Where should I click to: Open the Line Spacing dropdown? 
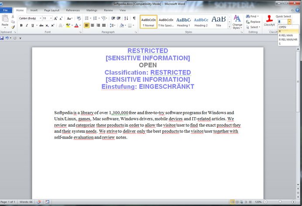click(113, 25)
